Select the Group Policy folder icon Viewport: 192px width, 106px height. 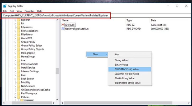[x=18, y=42]
